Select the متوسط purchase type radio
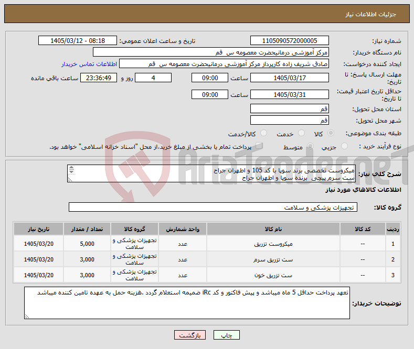 point(310,146)
